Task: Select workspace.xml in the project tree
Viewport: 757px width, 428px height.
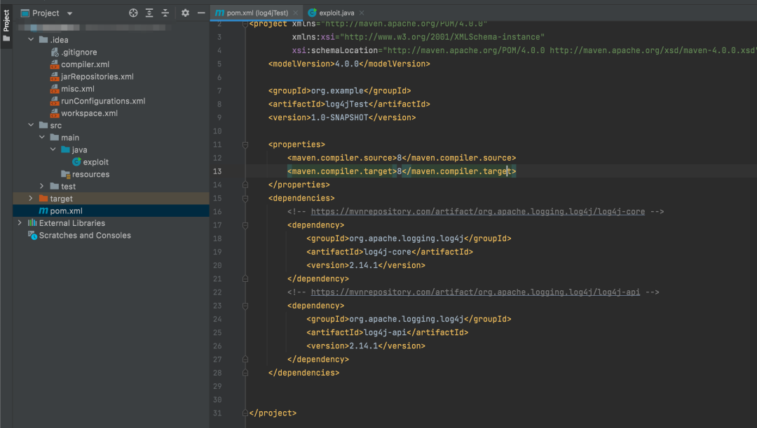Action: (89, 113)
